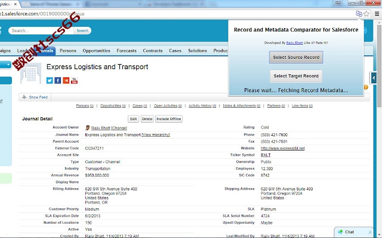This screenshot has height=238, width=382.
Task: Open the Contracts tab
Action: pos(153,51)
